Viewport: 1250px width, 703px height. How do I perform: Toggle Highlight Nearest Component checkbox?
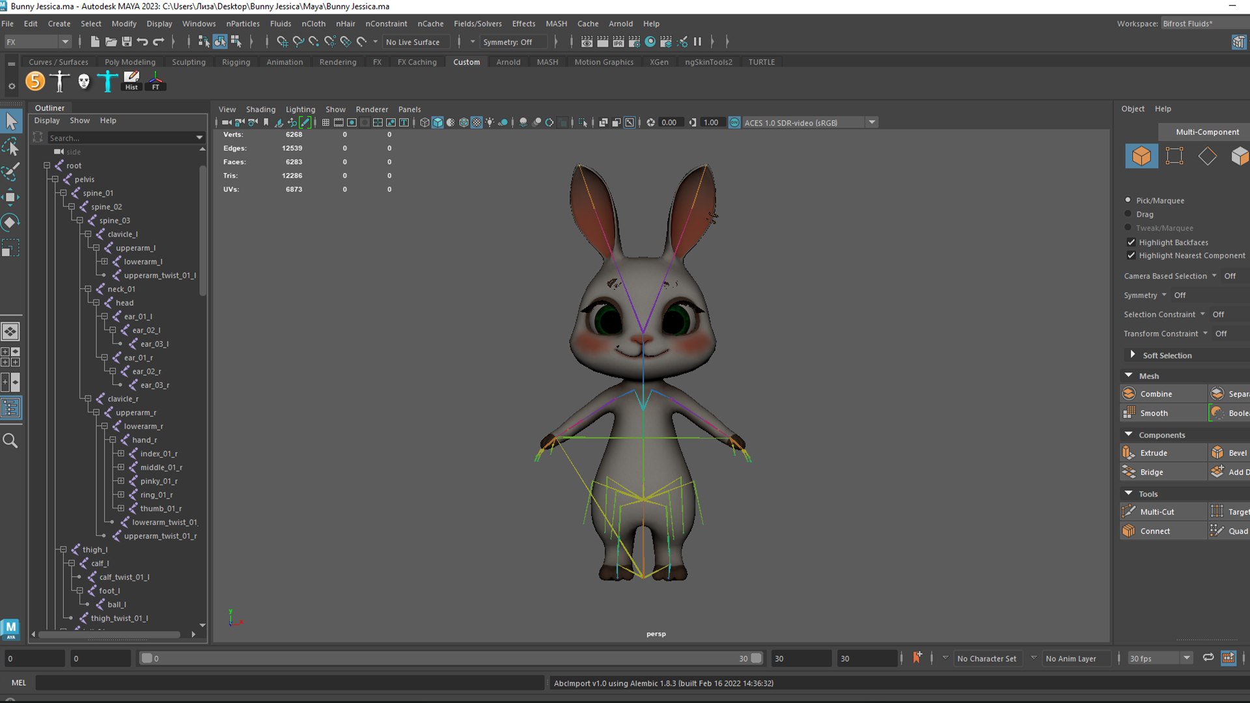[1132, 255]
